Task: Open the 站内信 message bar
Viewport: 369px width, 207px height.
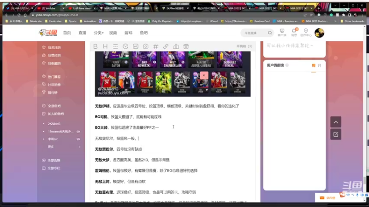Action: (327, 198)
